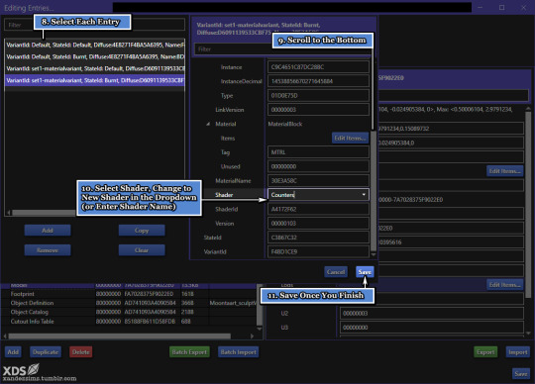The width and height of the screenshot is (535, 384).
Task: Click the Remove entry button
Action: pos(48,250)
